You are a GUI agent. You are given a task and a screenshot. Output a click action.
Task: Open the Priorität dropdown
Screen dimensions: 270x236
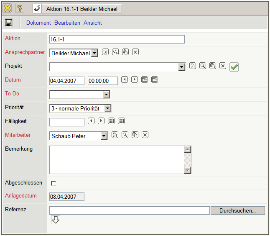point(108,108)
